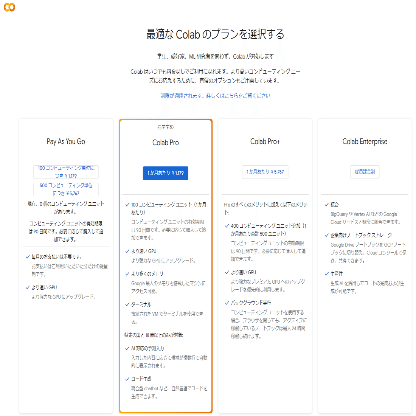Click checkmark beside 生産性
The height and width of the screenshot is (416, 416).
pos(327,274)
